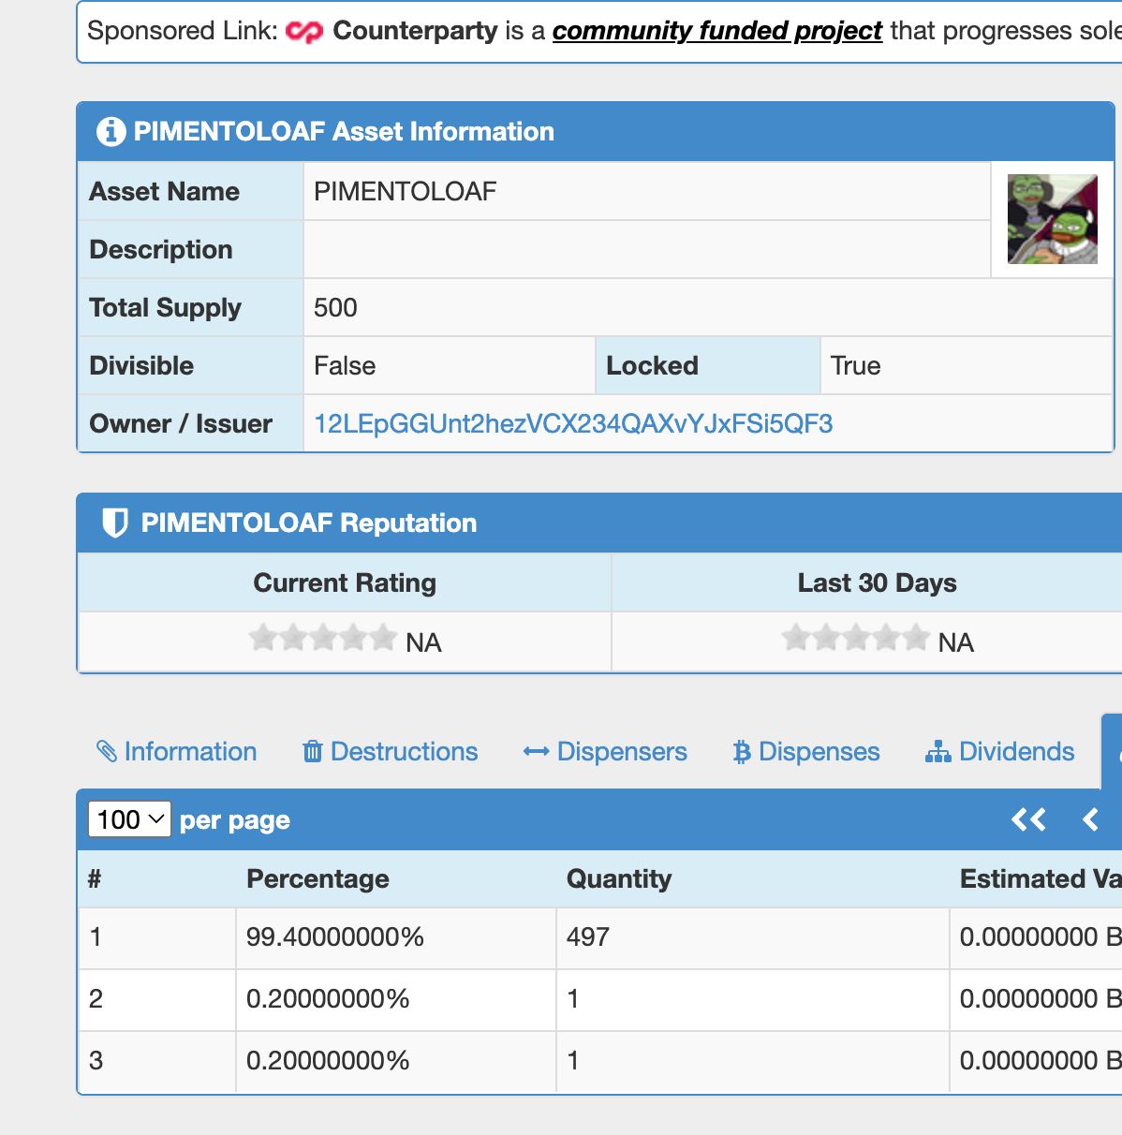Click the PIMENTOLOAF asset thumbnail image
Screen dimensions: 1122x1135
pyautogui.click(x=1052, y=220)
